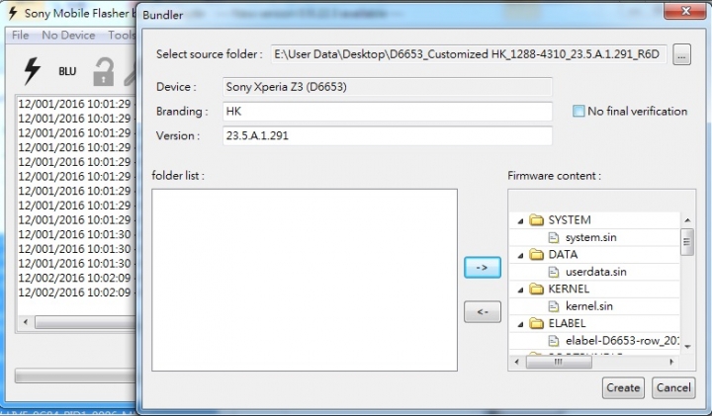Click the Version field 23.5.A.1.291
712x416 pixels.
pyautogui.click(x=388, y=136)
